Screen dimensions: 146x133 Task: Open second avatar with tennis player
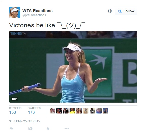coord(59,111)
